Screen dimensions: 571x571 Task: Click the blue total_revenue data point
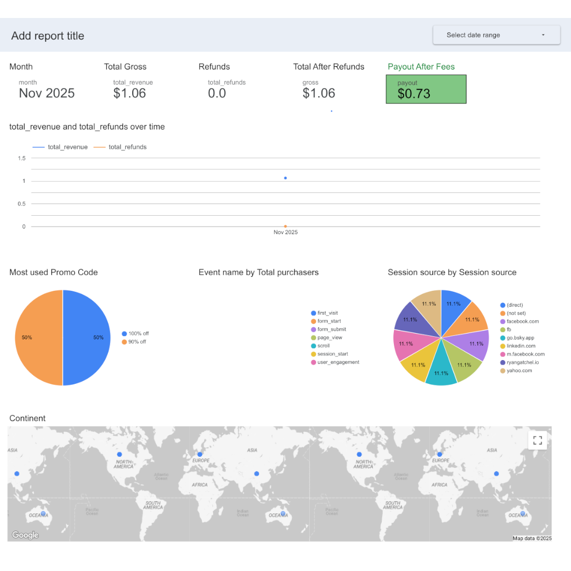click(285, 178)
